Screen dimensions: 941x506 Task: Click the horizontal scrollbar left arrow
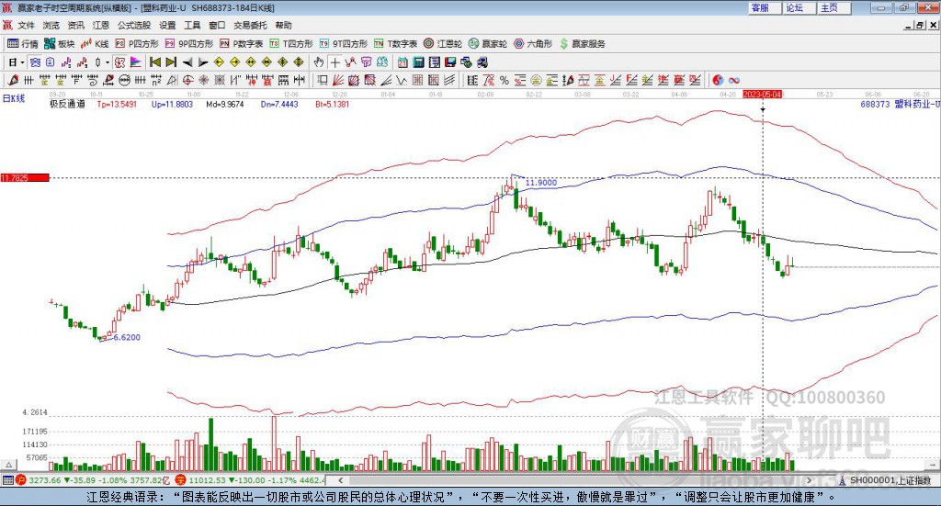(x=340, y=480)
